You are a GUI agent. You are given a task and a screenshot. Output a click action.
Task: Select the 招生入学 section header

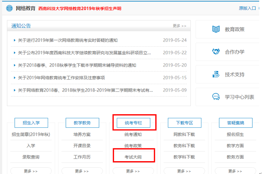(31, 123)
